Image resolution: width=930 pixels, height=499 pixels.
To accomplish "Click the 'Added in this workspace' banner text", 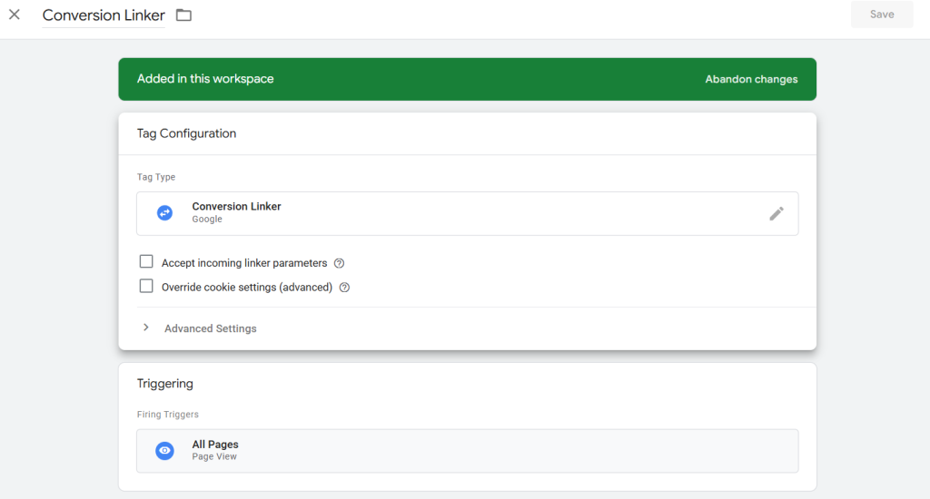I will coord(205,79).
